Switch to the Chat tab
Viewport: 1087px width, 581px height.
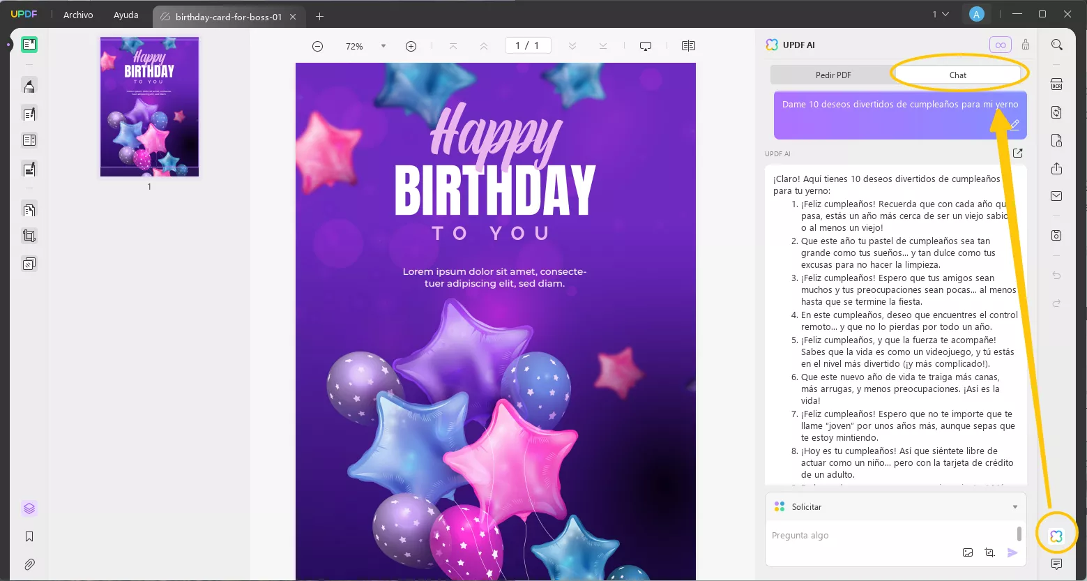click(x=958, y=75)
